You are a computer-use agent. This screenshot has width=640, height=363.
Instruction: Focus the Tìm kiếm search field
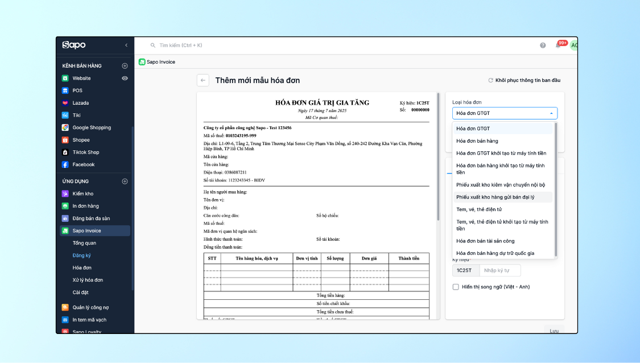pos(180,46)
